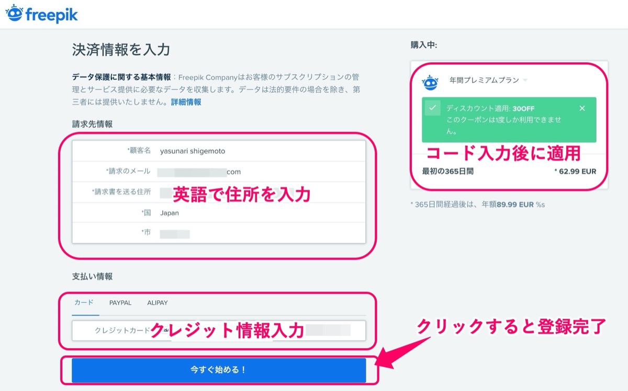This screenshot has height=391, width=628.
Task: Dismiss the discount applied banner with X
Action: (x=582, y=108)
